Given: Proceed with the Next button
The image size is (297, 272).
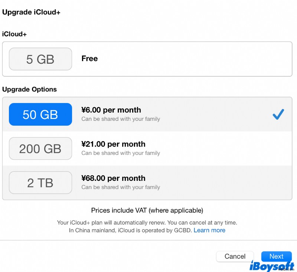Looking at the screenshot, I should [x=276, y=256].
